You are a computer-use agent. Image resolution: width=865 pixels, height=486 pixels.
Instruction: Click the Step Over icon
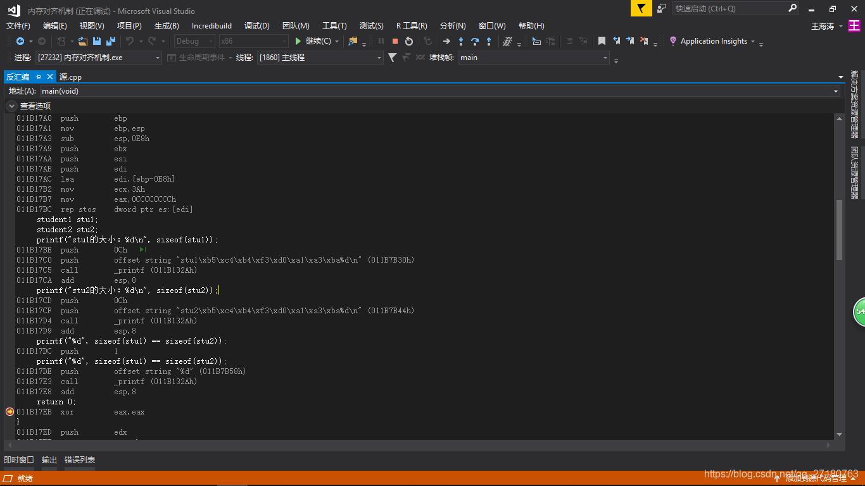(x=475, y=41)
